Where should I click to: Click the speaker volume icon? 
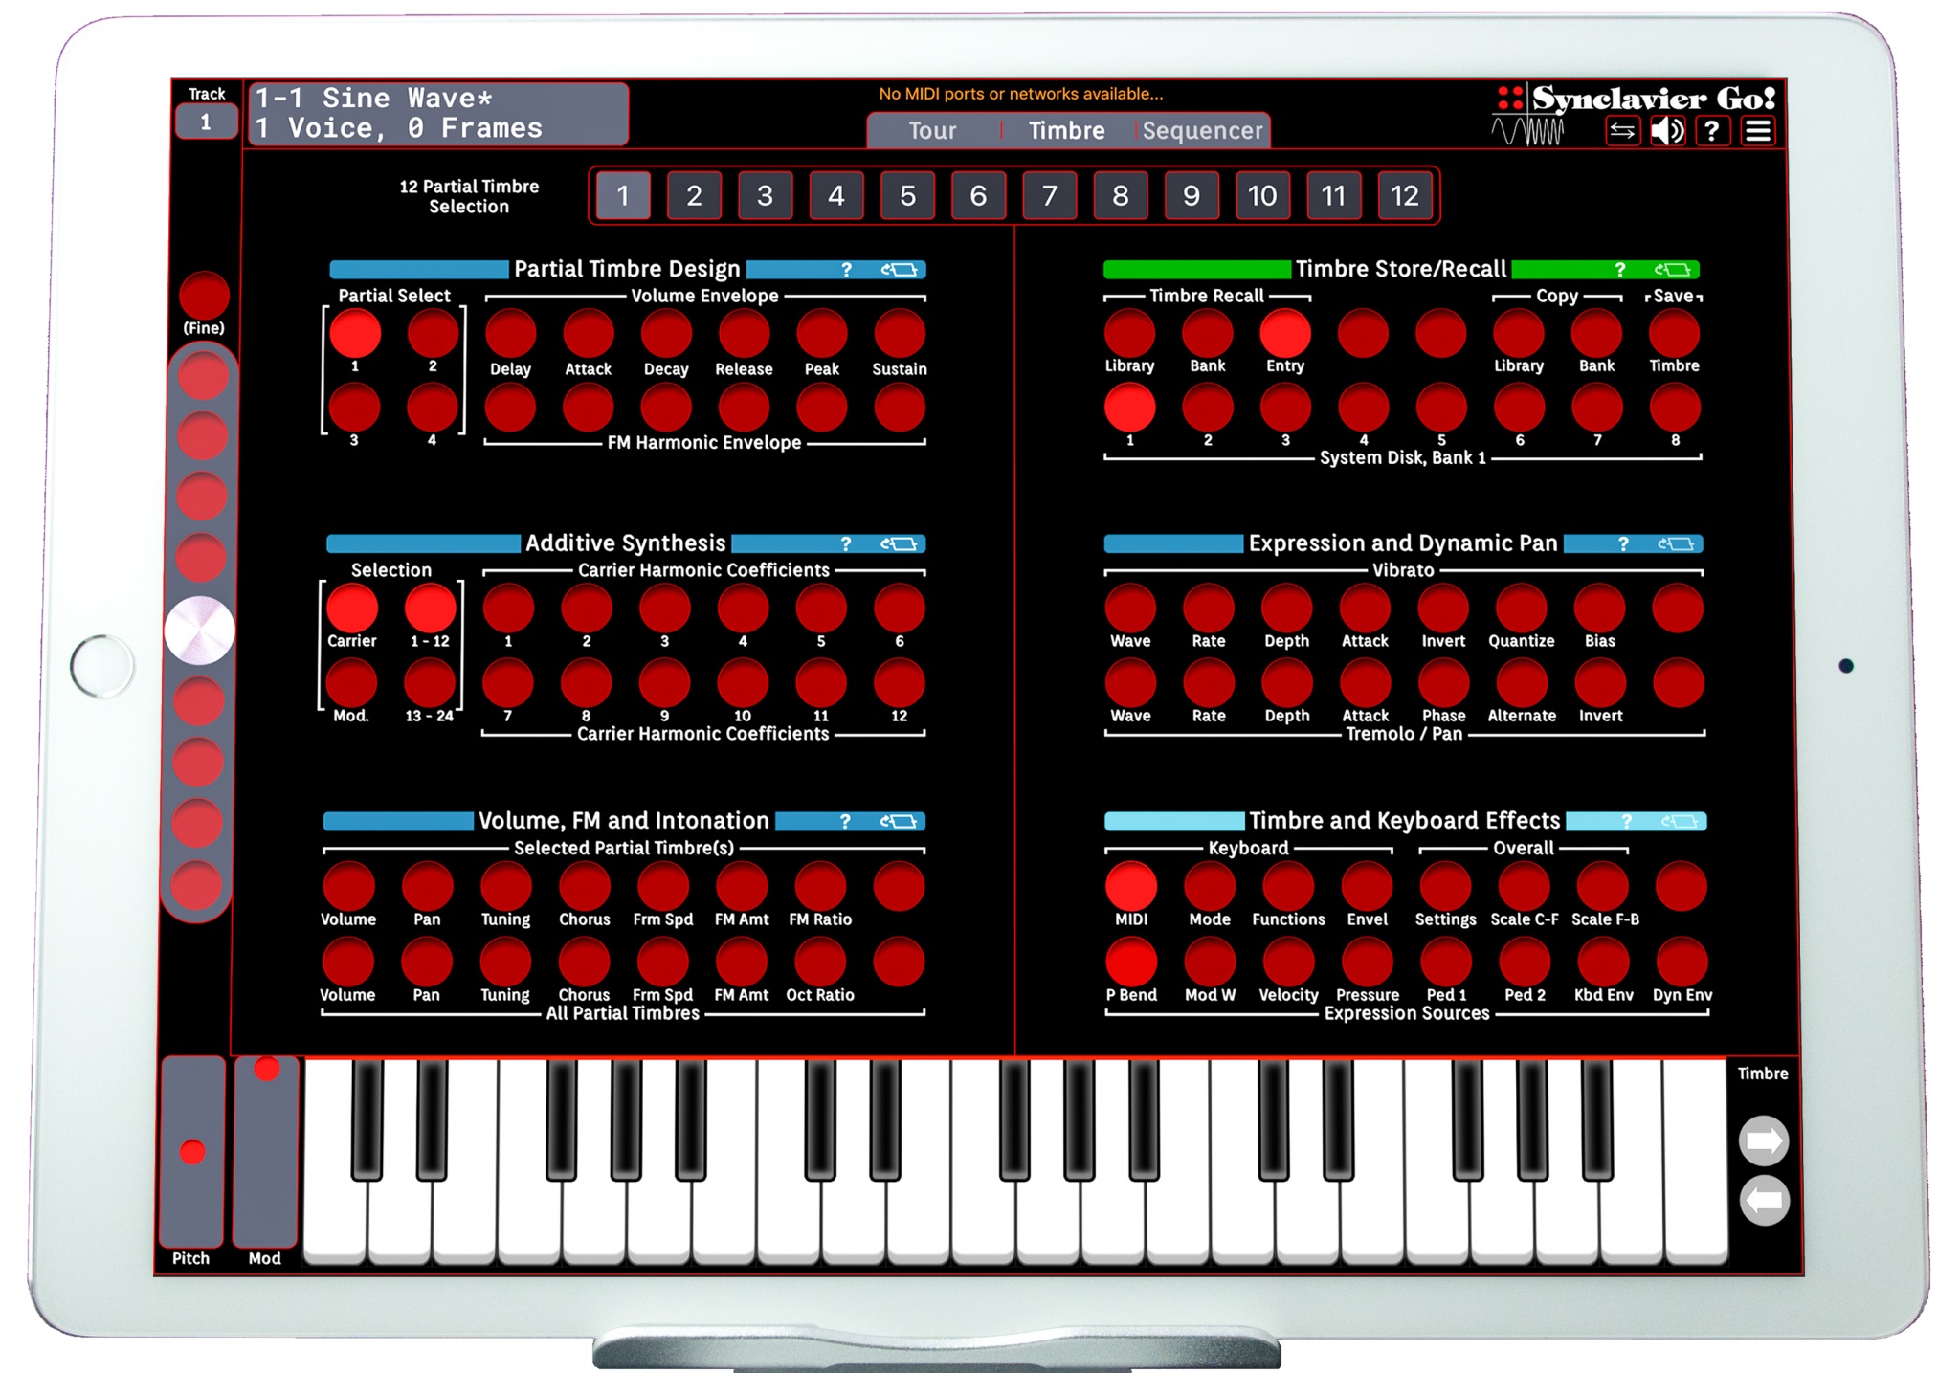[1667, 130]
